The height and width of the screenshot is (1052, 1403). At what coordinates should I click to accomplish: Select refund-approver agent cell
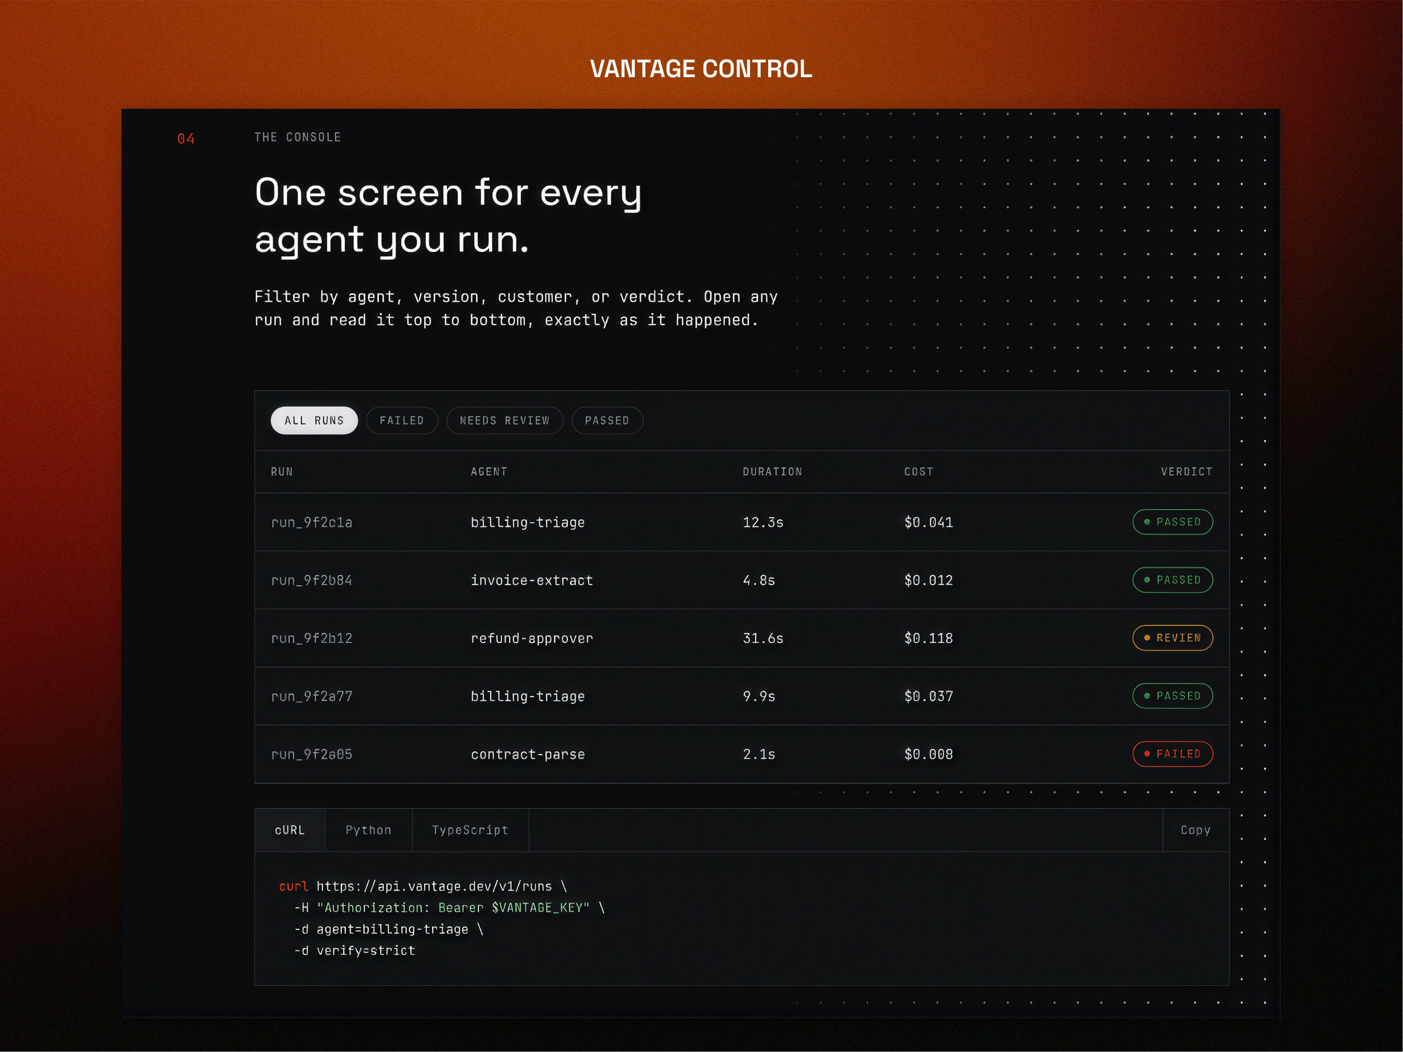click(x=531, y=638)
